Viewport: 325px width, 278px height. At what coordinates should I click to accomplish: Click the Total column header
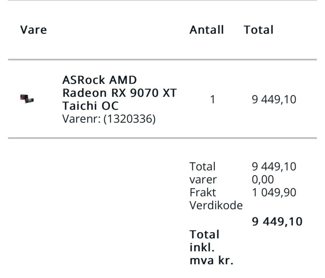258,30
